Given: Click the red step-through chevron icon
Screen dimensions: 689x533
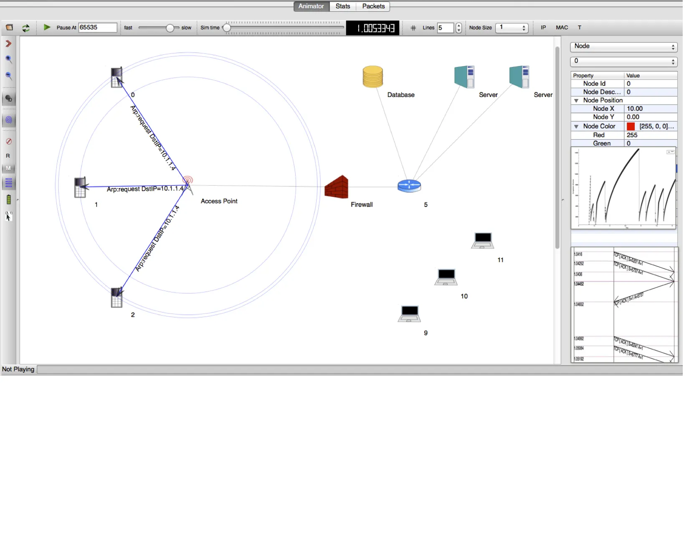Looking at the screenshot, I should coord(8,44).
